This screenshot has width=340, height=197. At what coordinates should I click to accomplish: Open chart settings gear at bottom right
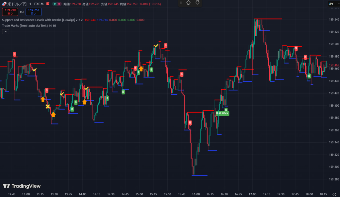click(x=334, y=194)
